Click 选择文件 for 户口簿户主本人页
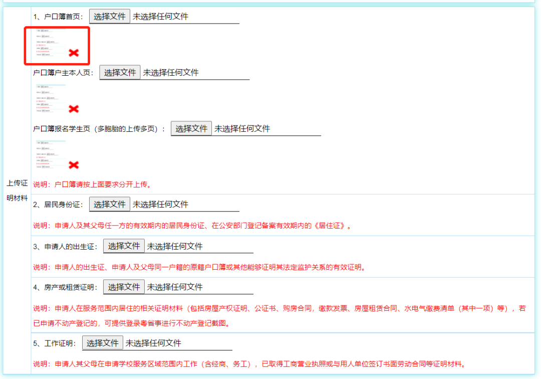Screen dimensions: 541x379 120,72
